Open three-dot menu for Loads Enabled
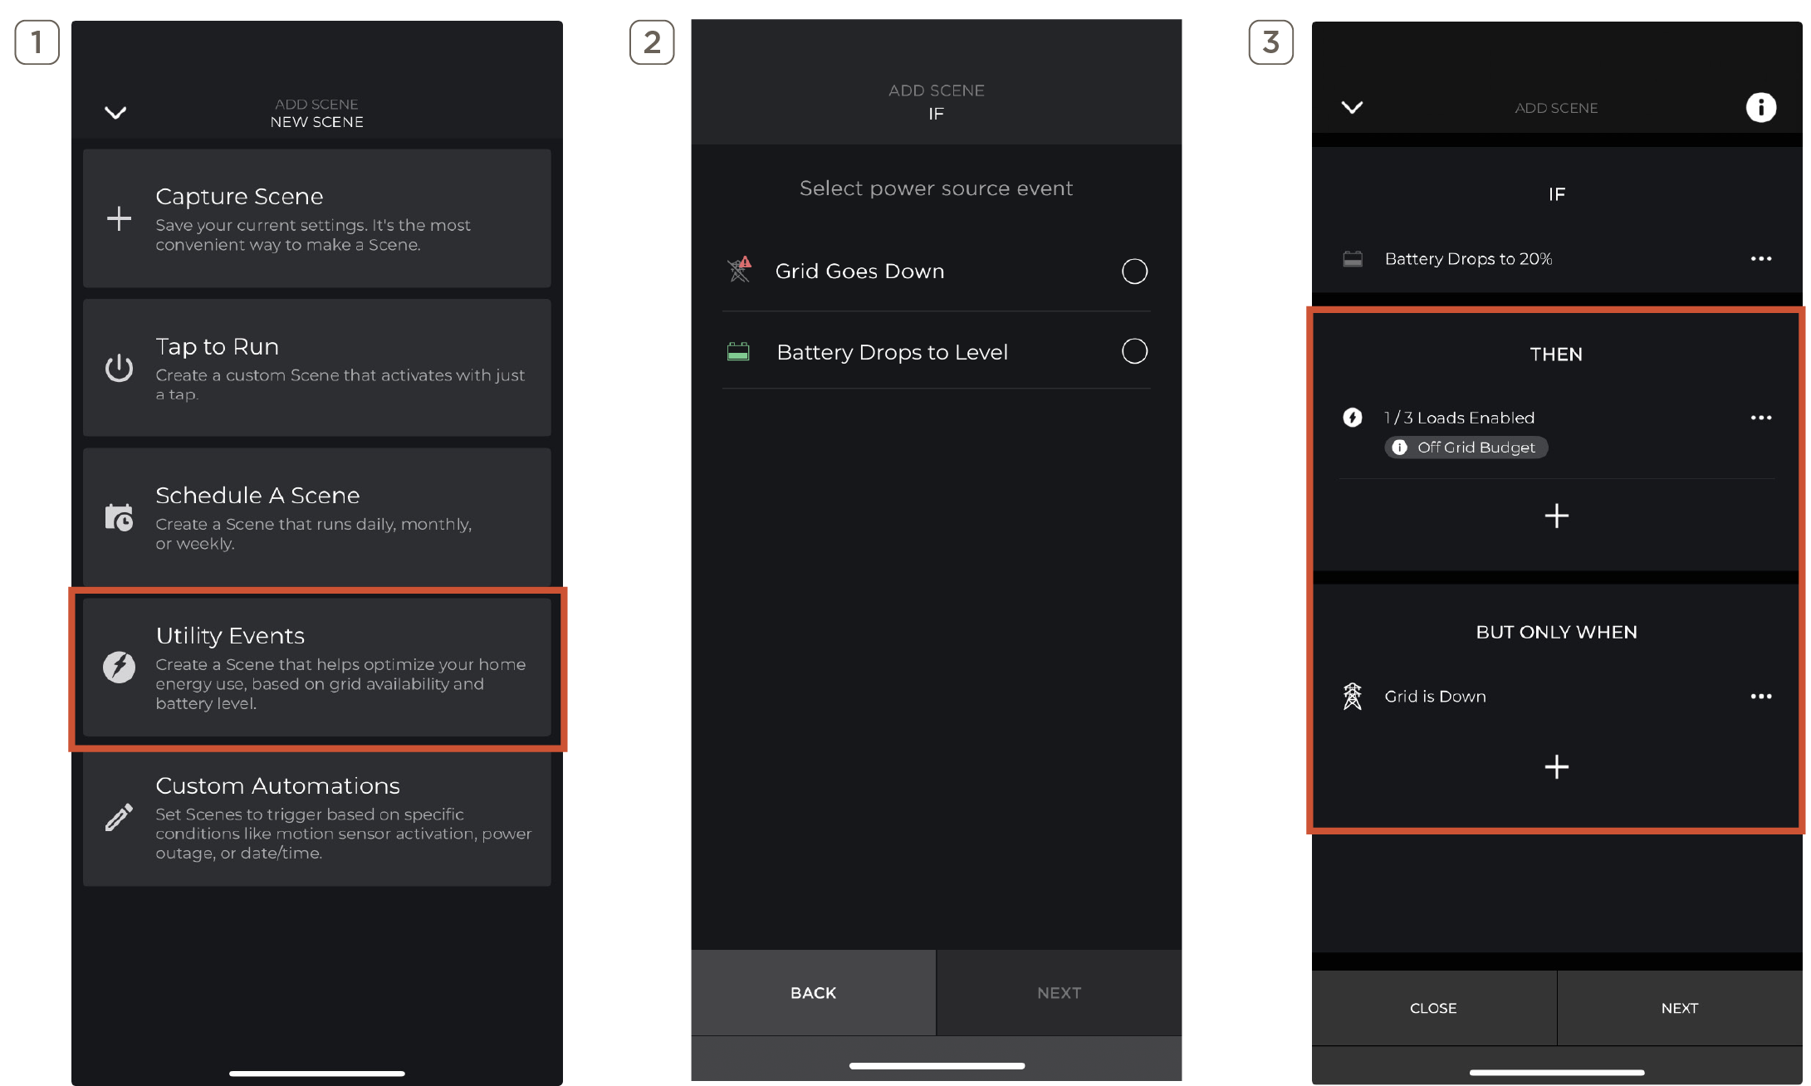 (x=1760, y=418)
